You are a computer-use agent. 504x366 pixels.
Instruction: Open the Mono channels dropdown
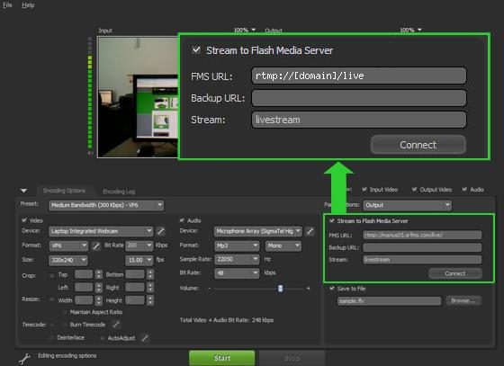click(283, 245)
